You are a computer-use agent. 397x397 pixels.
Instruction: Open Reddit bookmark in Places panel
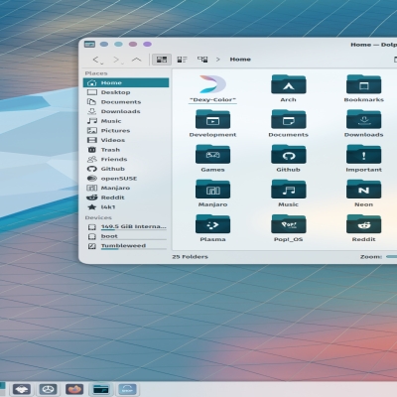tap(126, 198)
